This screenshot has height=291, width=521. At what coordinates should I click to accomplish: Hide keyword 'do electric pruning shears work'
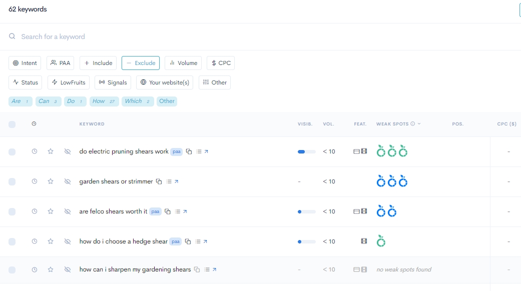[68, 151]
